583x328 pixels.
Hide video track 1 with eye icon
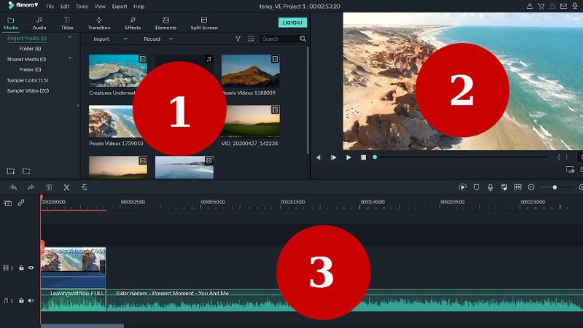[31, 268]
